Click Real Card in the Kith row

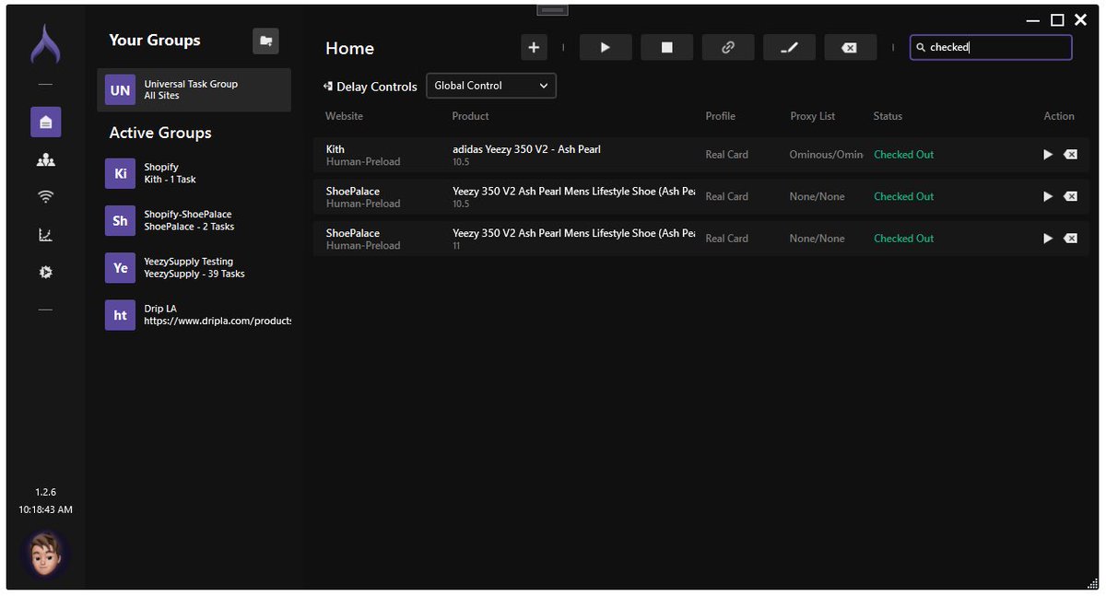(x=727, y=155)
